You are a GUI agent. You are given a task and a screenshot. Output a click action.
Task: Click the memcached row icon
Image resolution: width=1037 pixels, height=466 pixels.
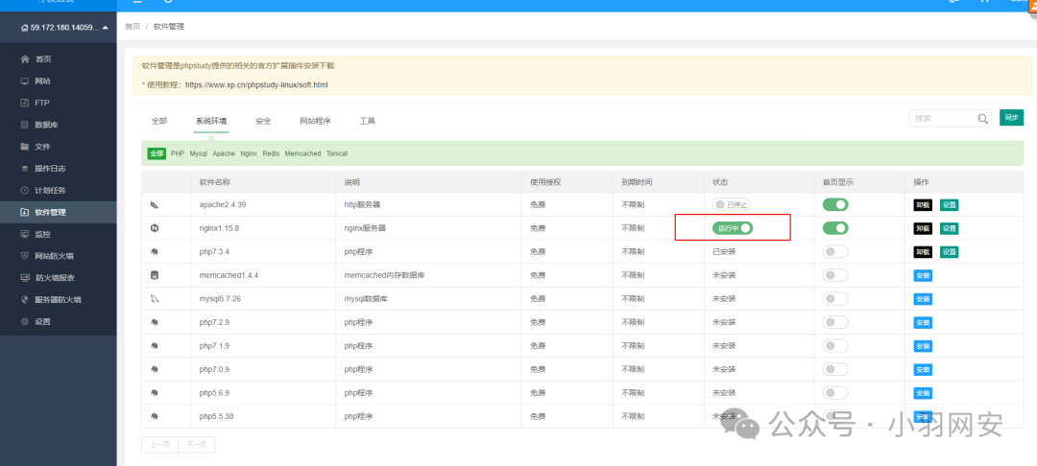point(154,275)
